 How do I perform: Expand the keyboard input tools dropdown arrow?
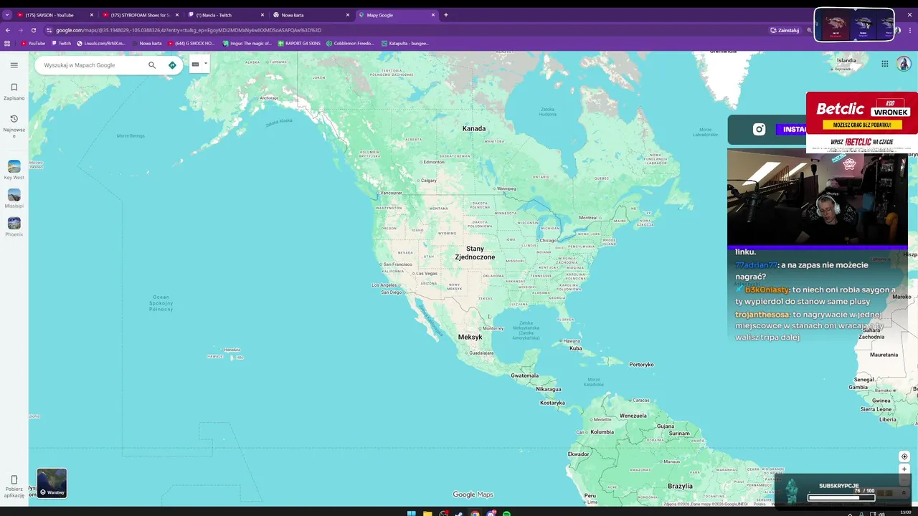pyautogui.click(x=206, y=63)
